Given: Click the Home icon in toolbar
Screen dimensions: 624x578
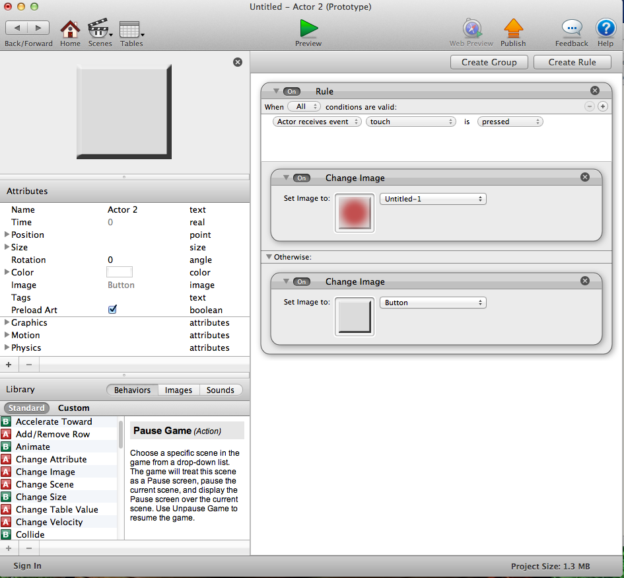Looking at the screenshot, I should point(70,30).
